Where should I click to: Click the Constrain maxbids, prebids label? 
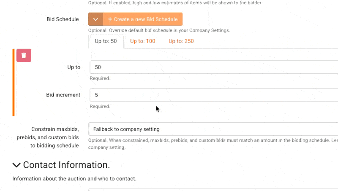tap(48, 137)
